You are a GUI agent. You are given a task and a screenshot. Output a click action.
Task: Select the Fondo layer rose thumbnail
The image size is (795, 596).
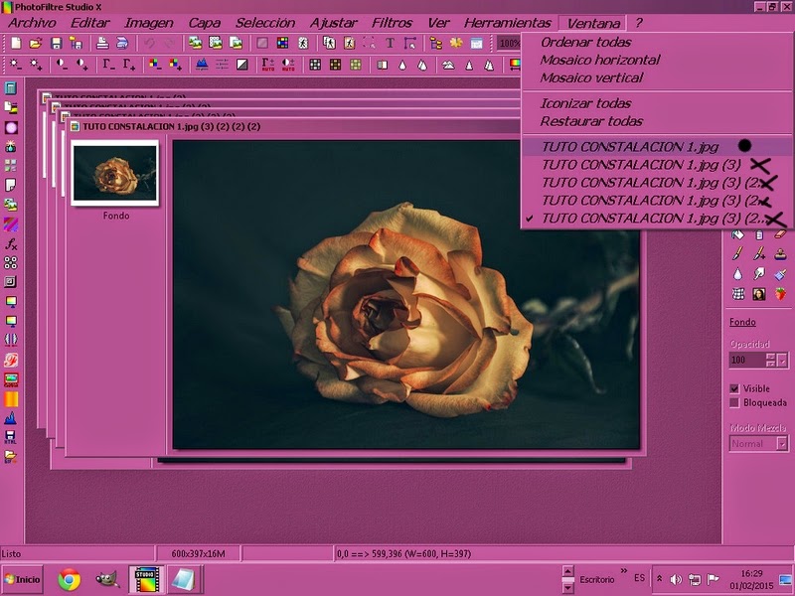click(x=115, y=173)
